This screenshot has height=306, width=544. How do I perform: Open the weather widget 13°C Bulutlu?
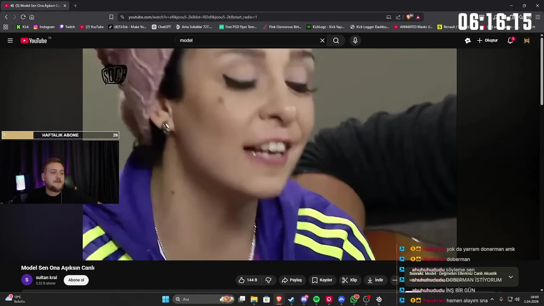click(x=14, y=299)
